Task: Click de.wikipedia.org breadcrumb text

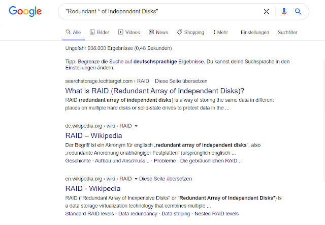Action: coord(99,126)
